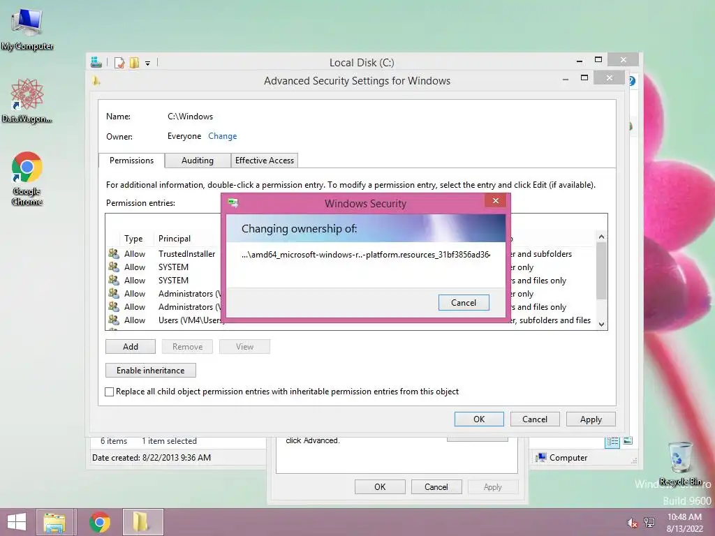Check Replace all child object permission entries
Screen dimensions: 715x536
[110, 392]
